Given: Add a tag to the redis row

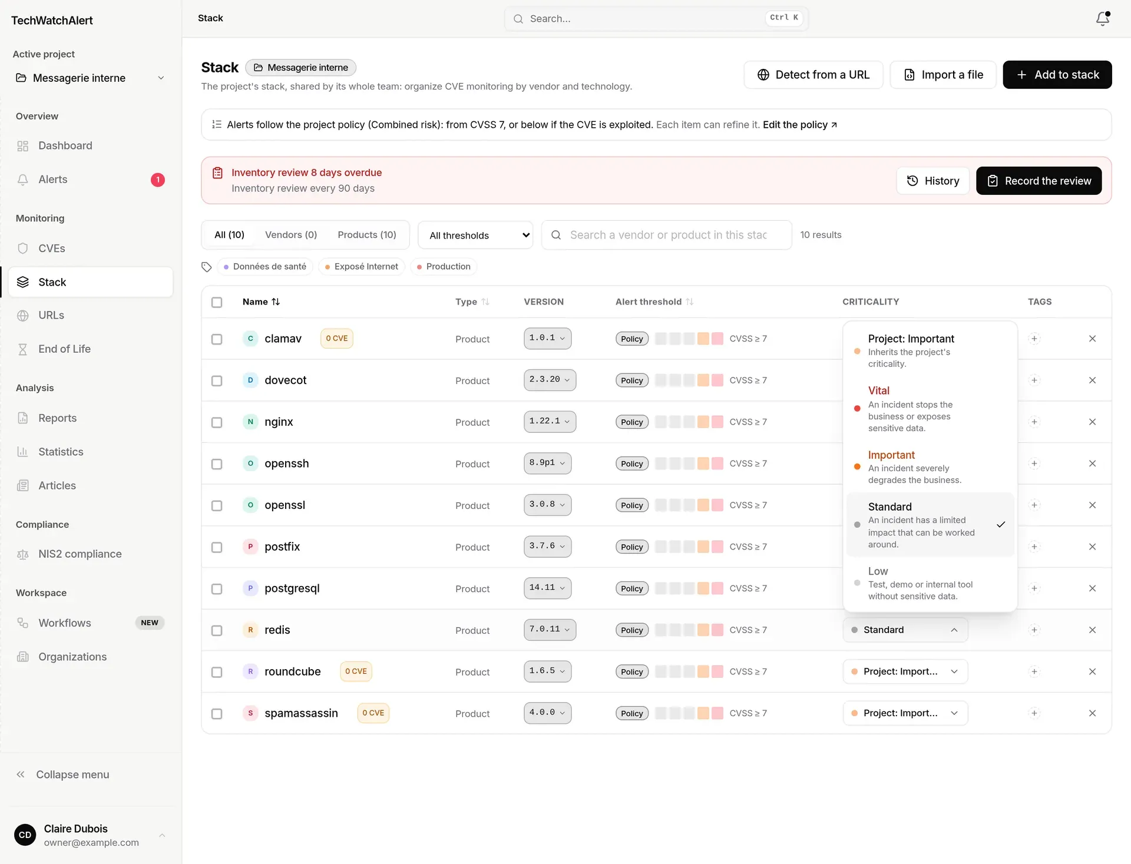Looking at the screenshot, I should click(1034, 630).
